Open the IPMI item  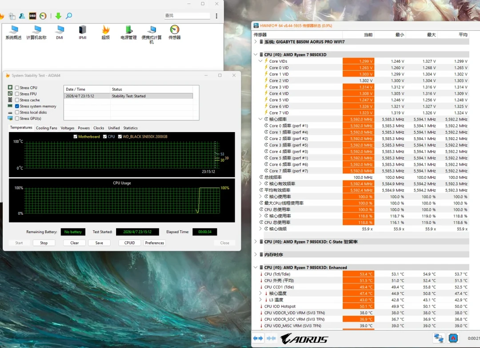[82, 33]
